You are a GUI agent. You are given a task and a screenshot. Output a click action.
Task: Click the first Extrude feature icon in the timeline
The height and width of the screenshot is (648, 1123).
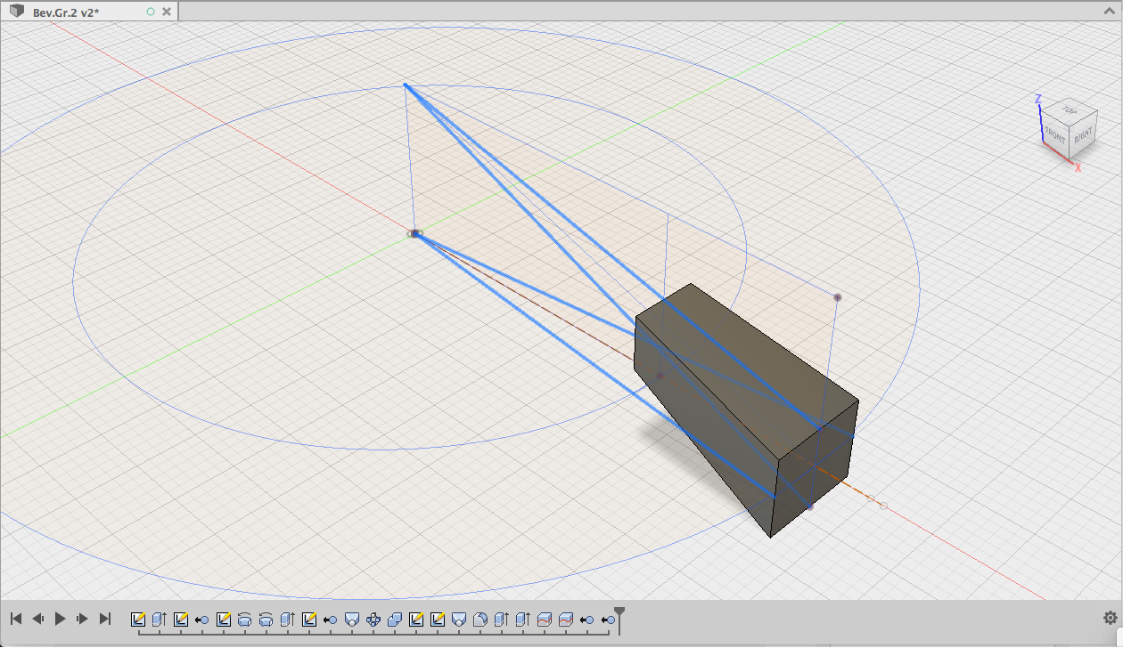pos(159,618)
